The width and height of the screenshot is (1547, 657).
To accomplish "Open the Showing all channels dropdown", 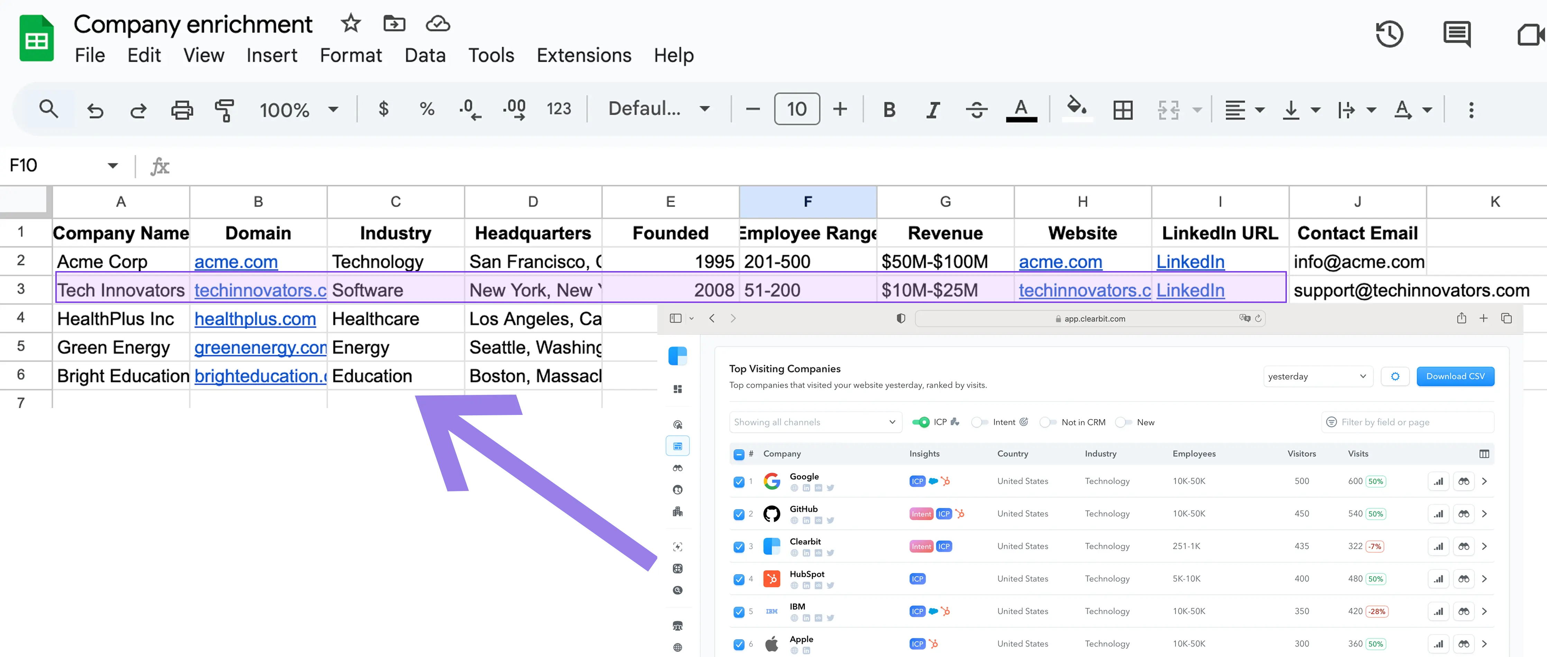I will point(815,422).
